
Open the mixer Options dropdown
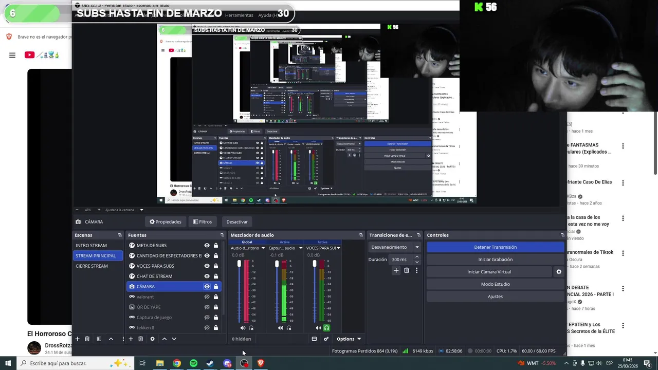(x=349, y=339)
